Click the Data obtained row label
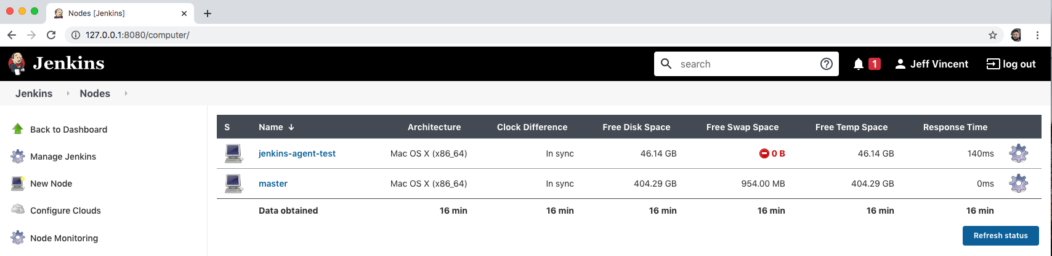 288,211
